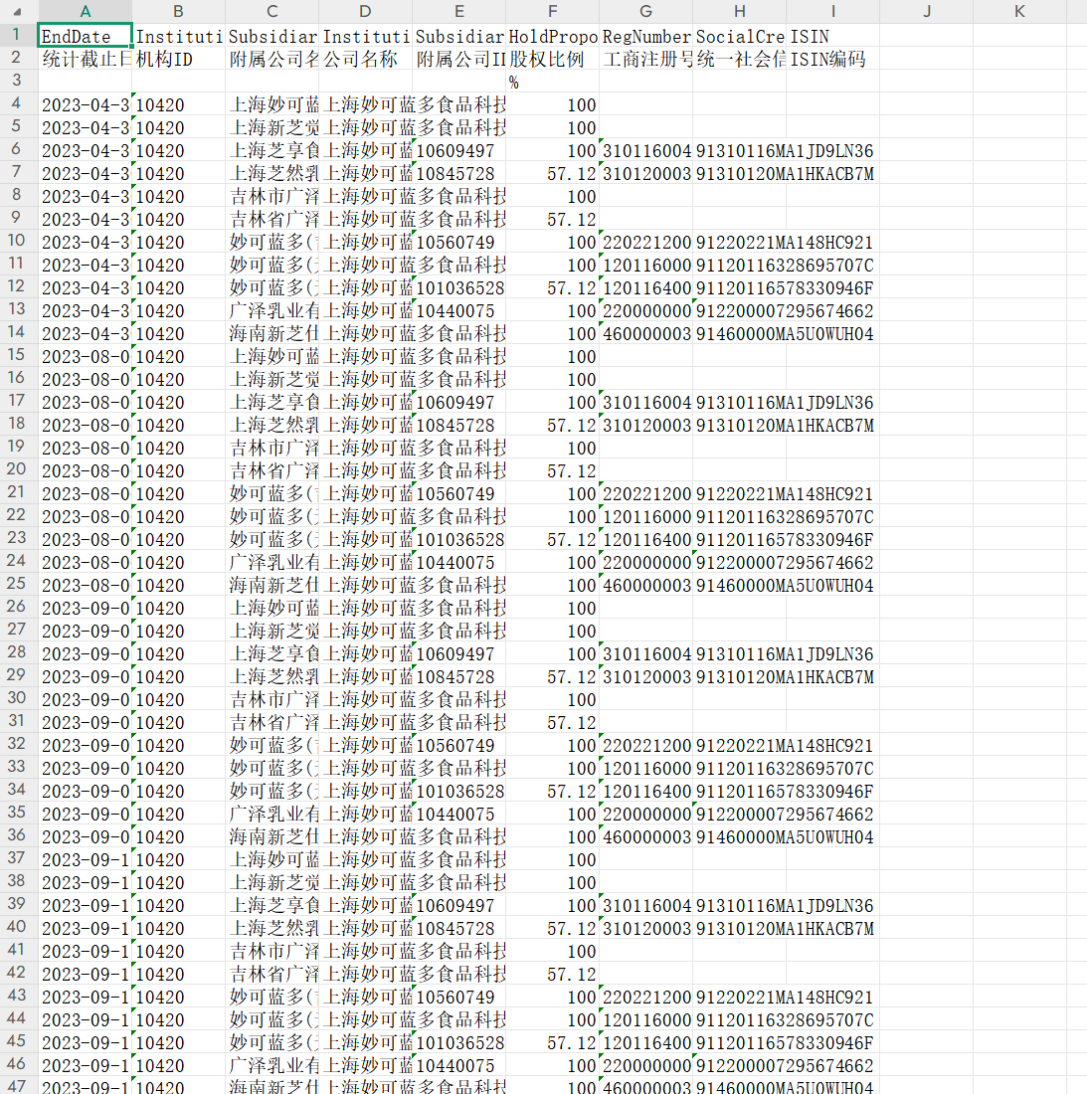Click 10420 cell in row 40

(179, 929)
